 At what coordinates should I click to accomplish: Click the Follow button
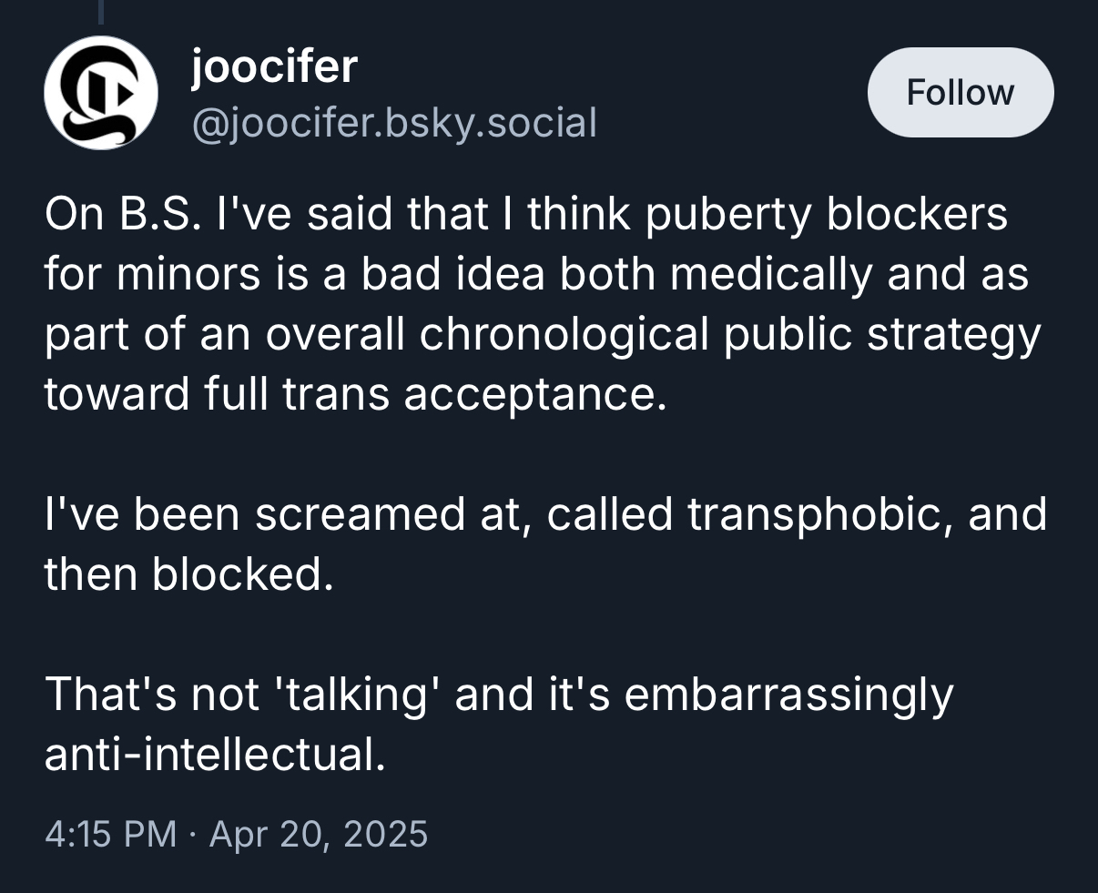pos(961,93)
